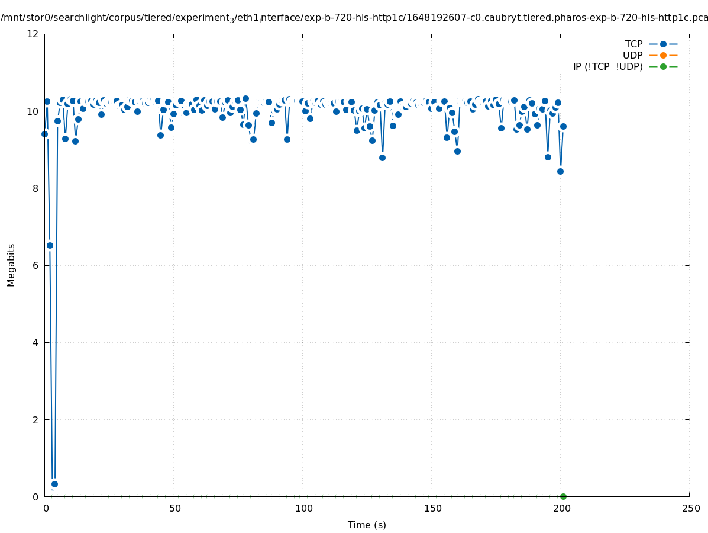
Task: Select the TCP legend label
Action: (633, 44)
